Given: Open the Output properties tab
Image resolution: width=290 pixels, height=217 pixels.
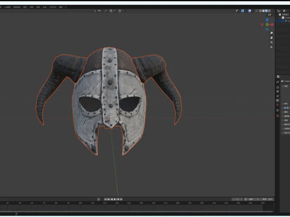Looking at the screenshot, I should click(x=278, y=92).
